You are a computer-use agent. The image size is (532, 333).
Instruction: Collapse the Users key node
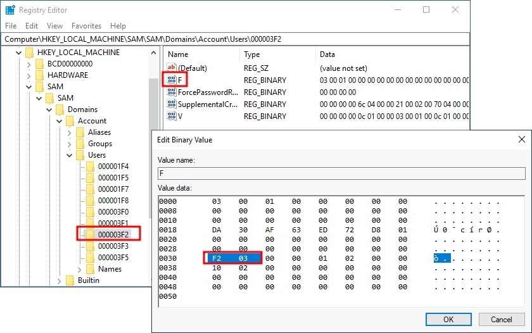[70, 155]
